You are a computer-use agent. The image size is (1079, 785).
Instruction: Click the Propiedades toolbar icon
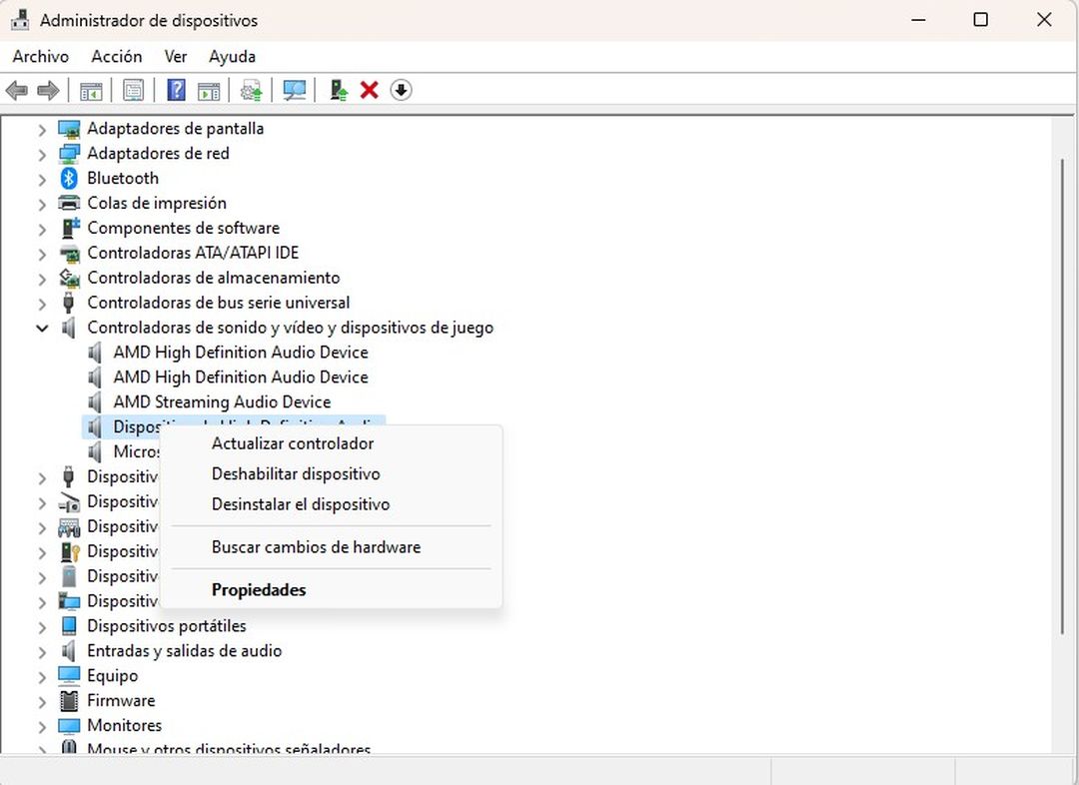(133, 90)
